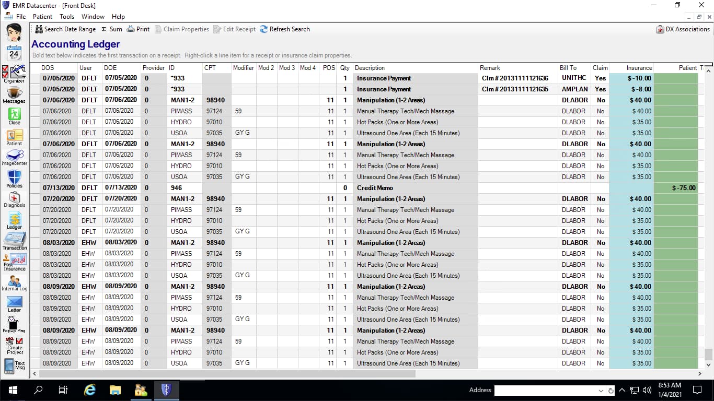Viewport: 714px width, 401px height.
Task: Select the Post Insurance icon
Action: click(14, 263)
